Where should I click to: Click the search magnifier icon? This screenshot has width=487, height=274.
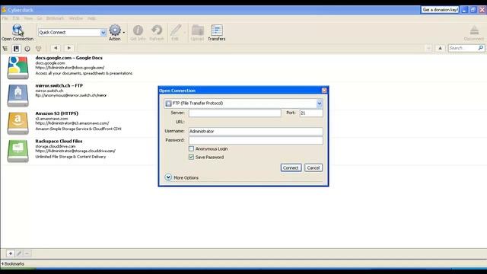click(480, 48)
